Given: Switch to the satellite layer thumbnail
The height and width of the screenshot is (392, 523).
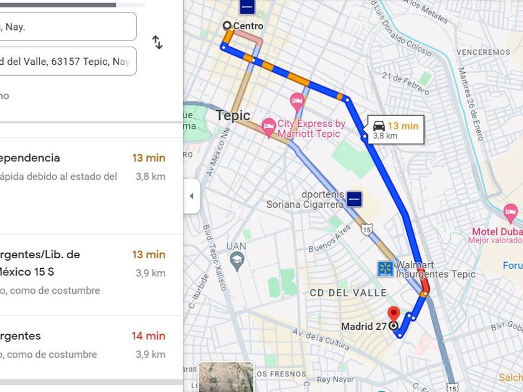Looking at the screenshot, I should point(226,377).
